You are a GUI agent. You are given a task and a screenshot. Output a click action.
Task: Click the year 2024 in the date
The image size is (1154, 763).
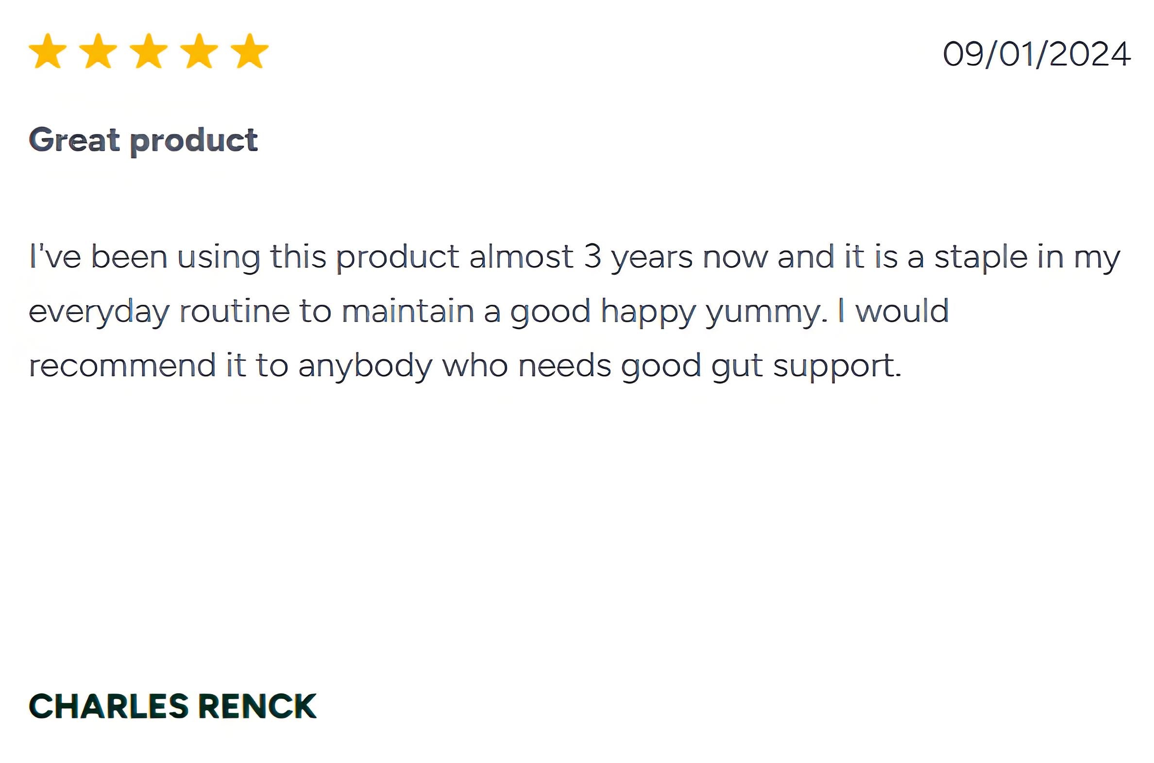pos(1090,54)
